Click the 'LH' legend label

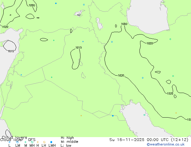coord(44,145)
